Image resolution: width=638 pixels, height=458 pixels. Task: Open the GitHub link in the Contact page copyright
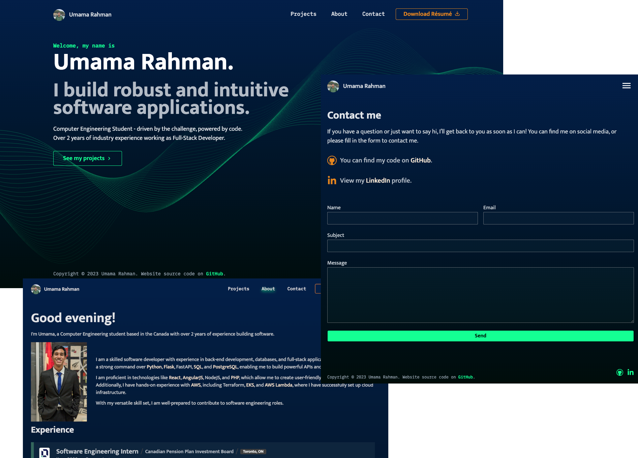(465, 377)
